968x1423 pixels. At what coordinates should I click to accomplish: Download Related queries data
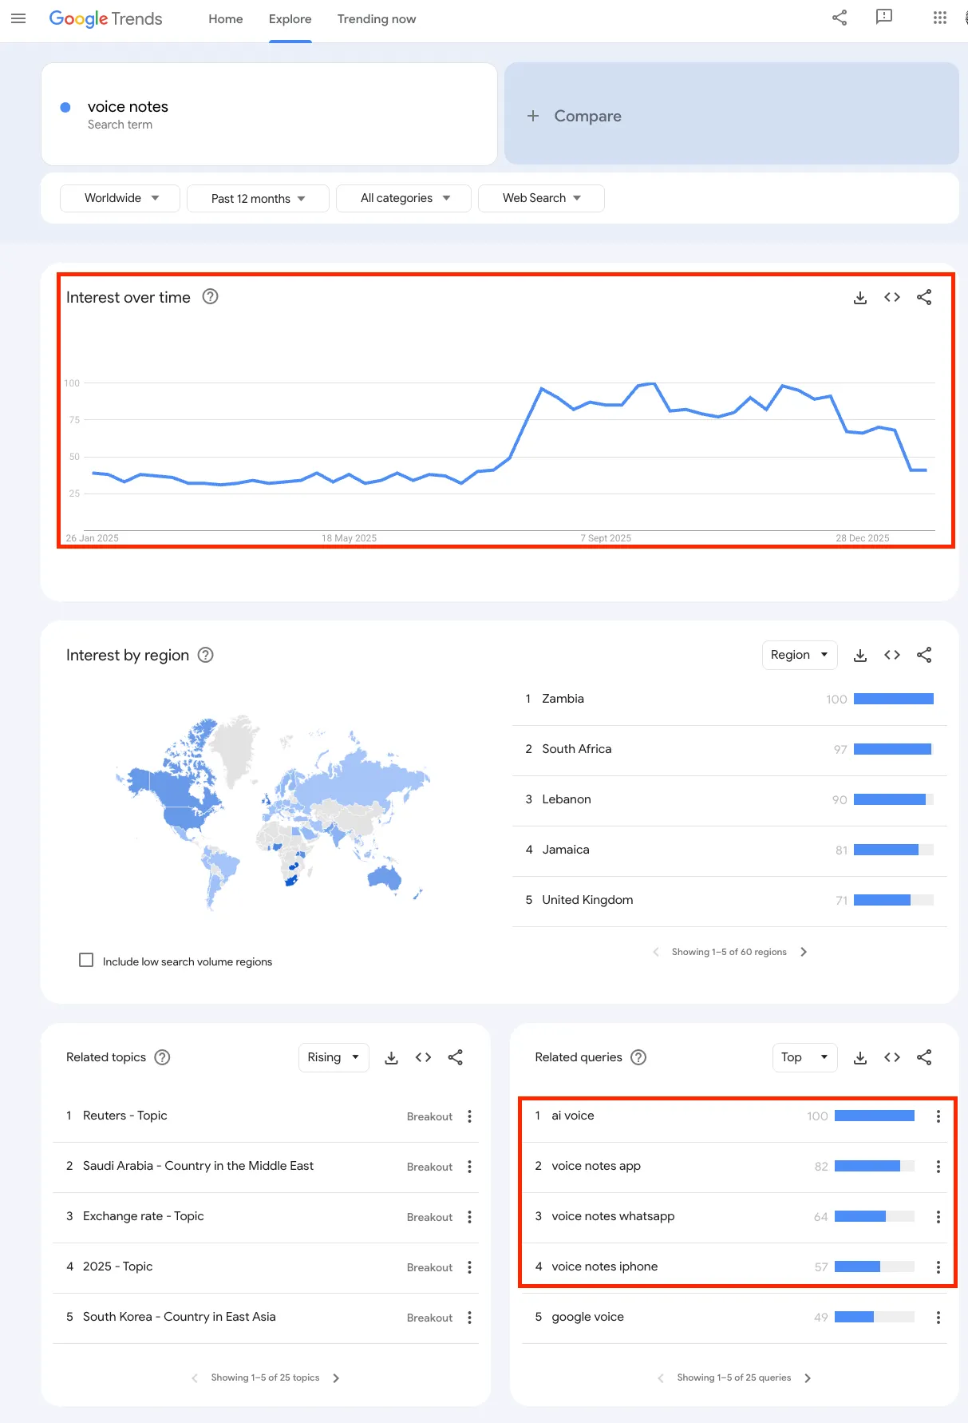tap(860, 1057)
